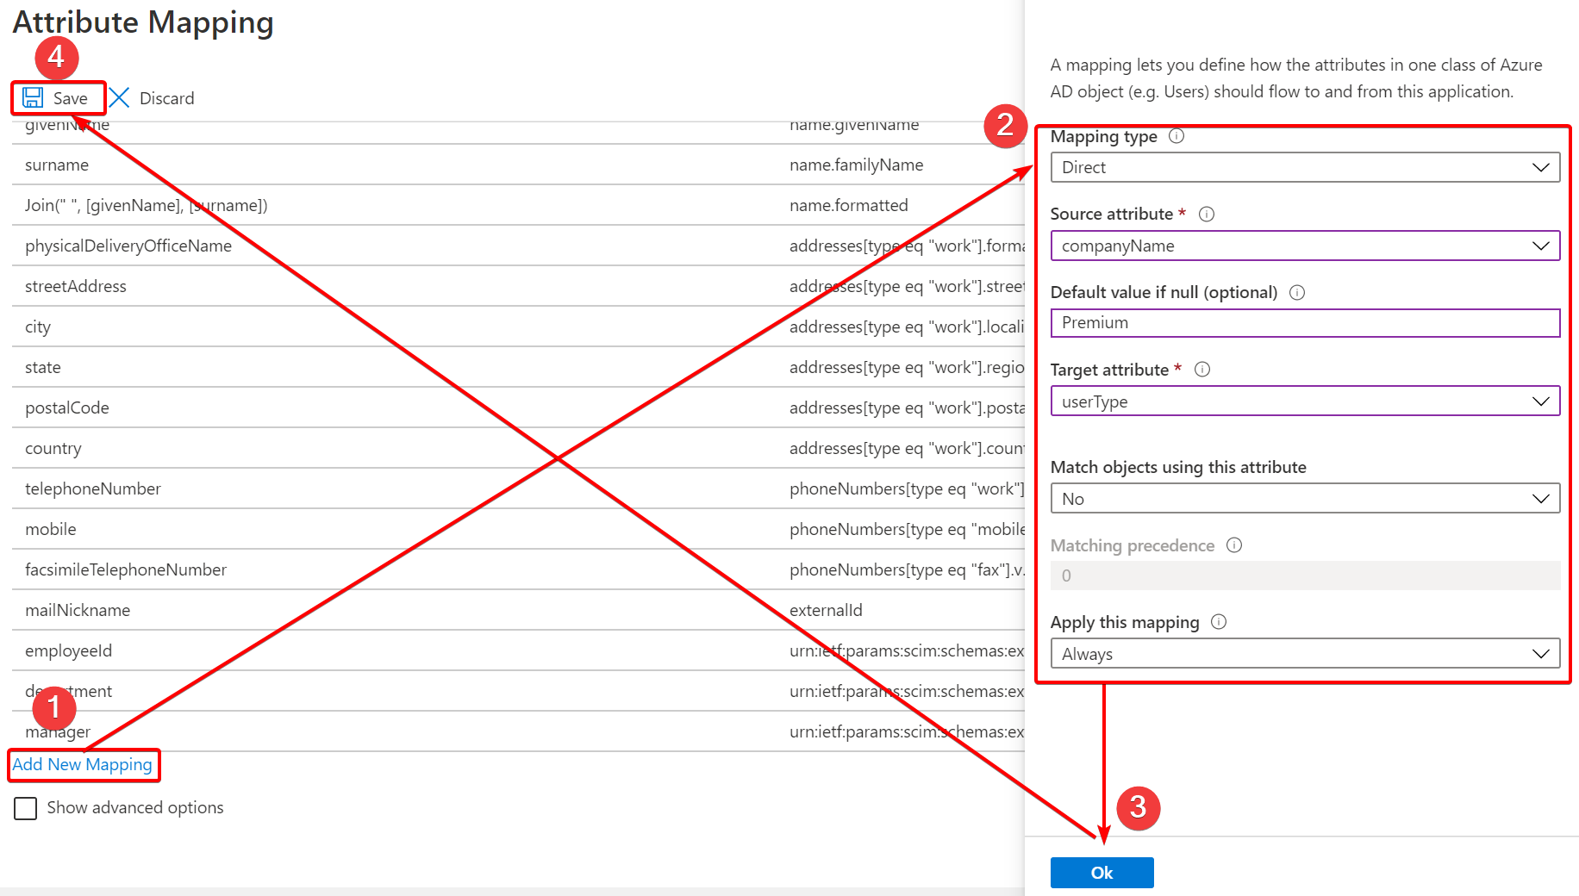The height and width of the screenshot is (896, 1579).
Task: Click the addresses work locality target
Action: [907, 327]
